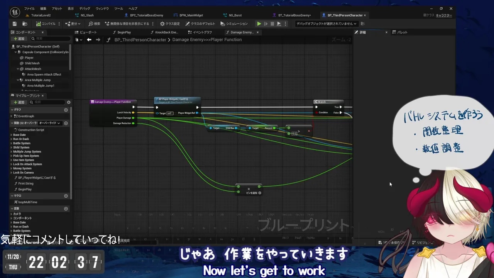Select AttackMesh component
Screen dimensions: 494x278
[x=33, y=69]
